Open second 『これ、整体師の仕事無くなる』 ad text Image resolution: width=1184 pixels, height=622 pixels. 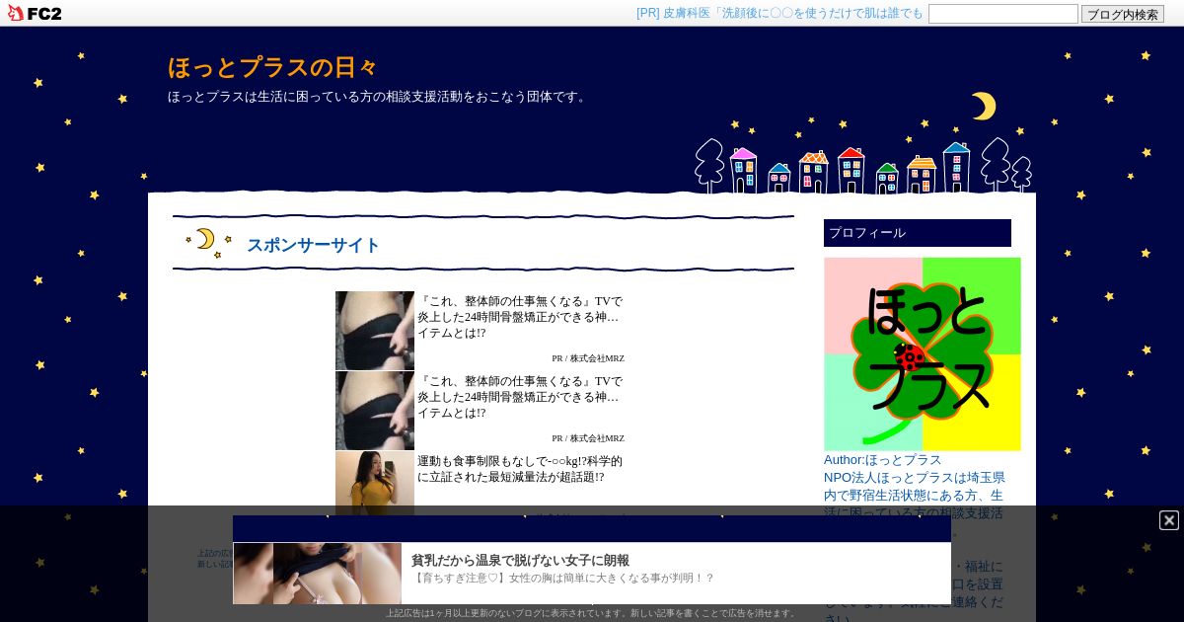pos(520,397)
